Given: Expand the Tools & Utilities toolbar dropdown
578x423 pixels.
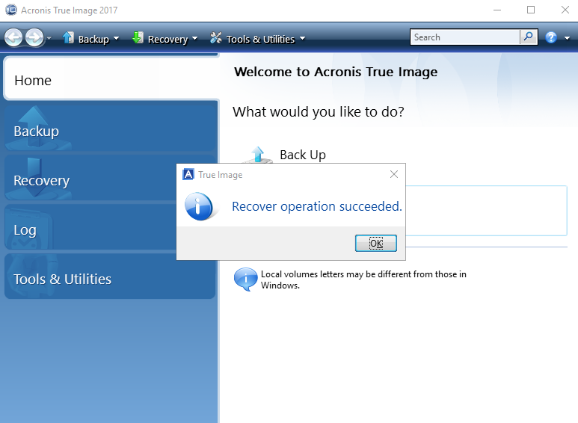Looking at the screenshot, I should coord(302,38).
